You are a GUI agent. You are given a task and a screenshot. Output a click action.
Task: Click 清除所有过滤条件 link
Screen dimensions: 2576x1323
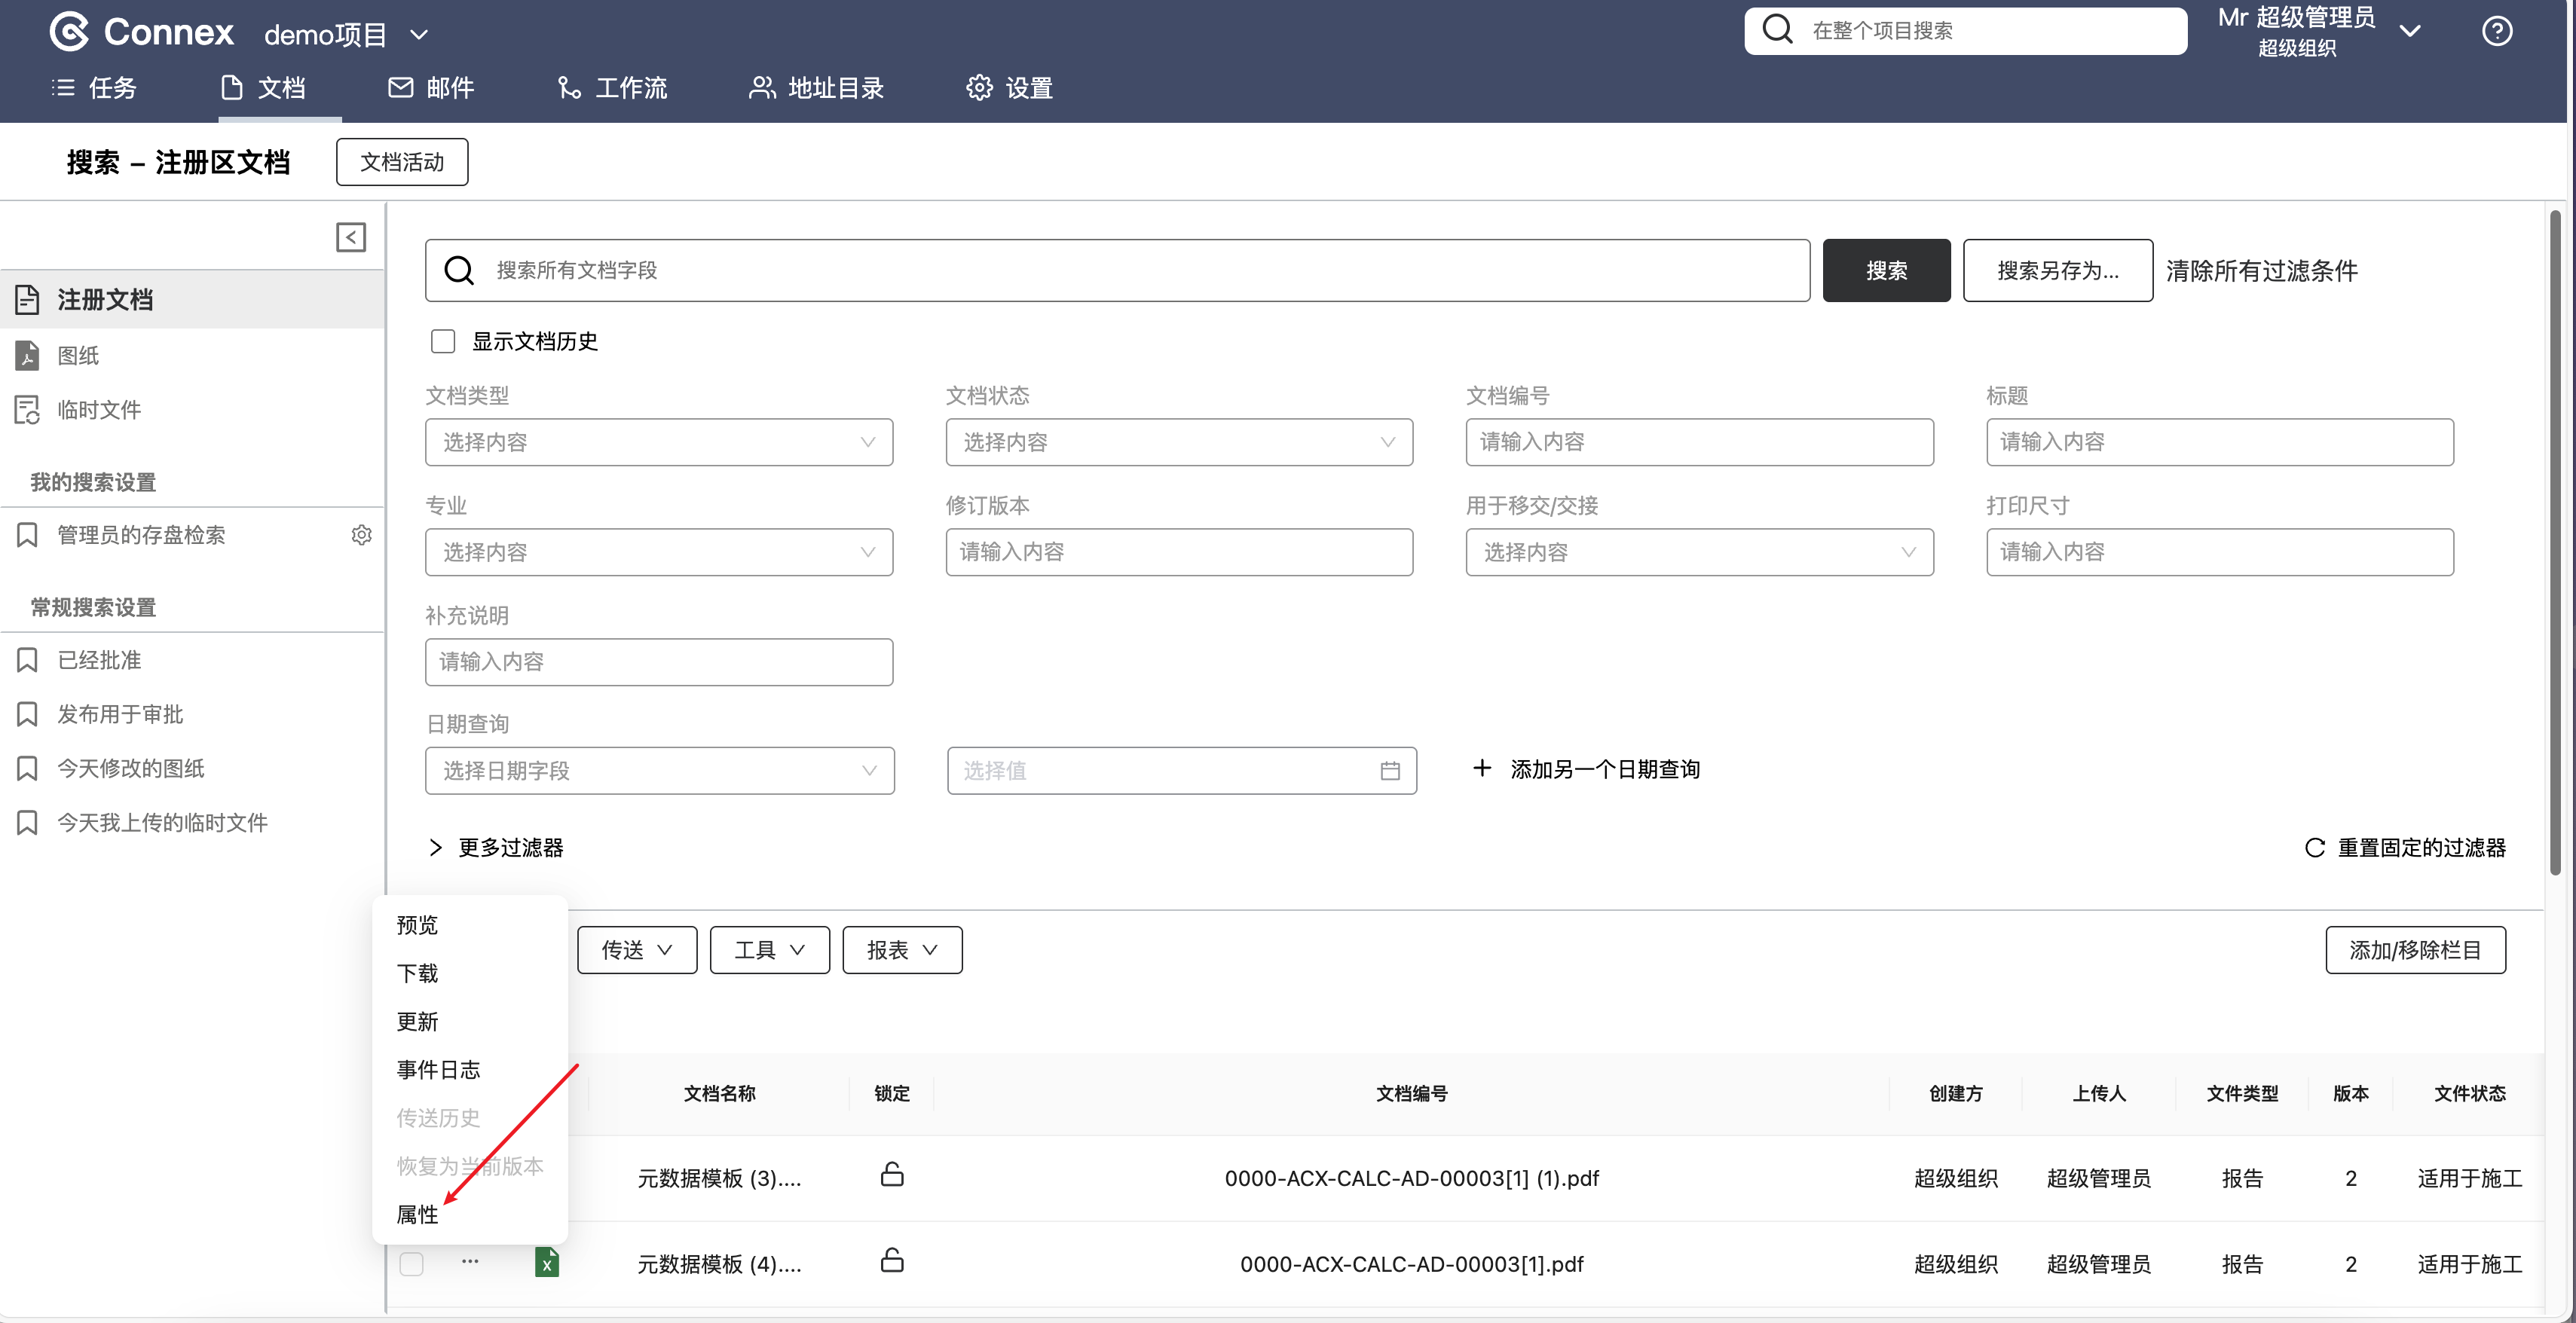(x=2261, y=271)
